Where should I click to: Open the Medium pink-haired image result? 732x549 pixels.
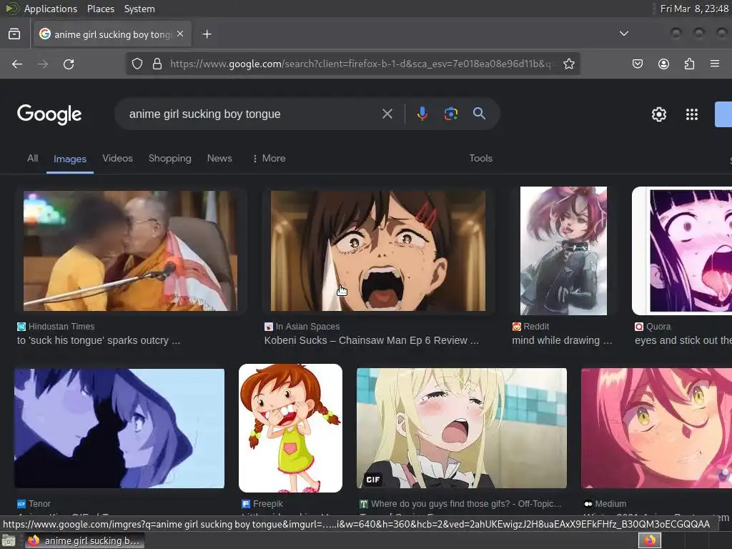[656, 428]
